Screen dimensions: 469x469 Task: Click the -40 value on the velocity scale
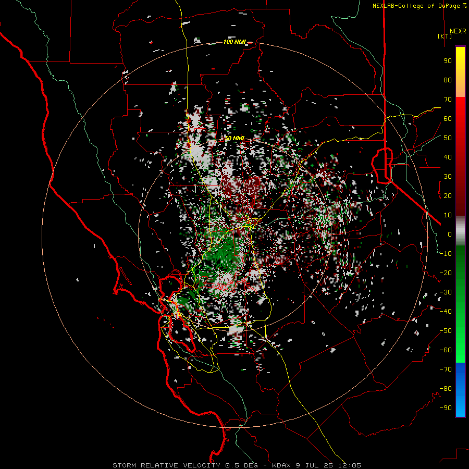point(446,312)
